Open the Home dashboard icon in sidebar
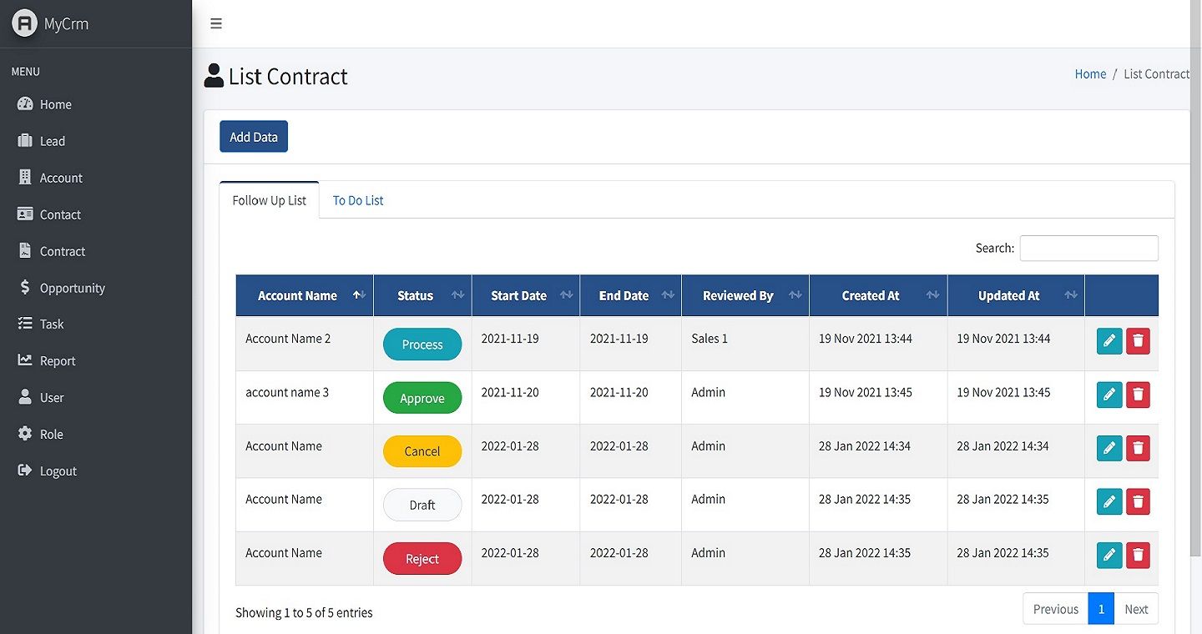 point(25,104)
